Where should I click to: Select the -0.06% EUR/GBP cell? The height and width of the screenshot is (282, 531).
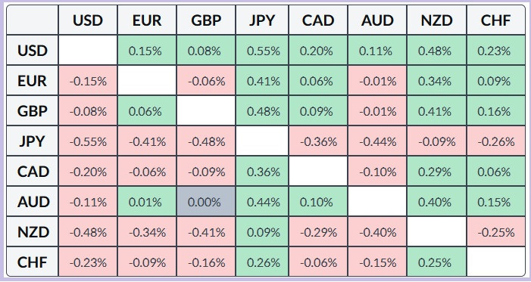coord(206,81)
